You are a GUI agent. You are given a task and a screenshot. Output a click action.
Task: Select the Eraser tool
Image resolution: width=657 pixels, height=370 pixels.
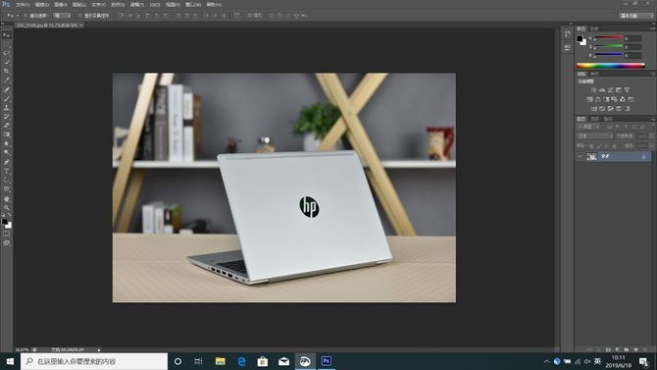6,126
